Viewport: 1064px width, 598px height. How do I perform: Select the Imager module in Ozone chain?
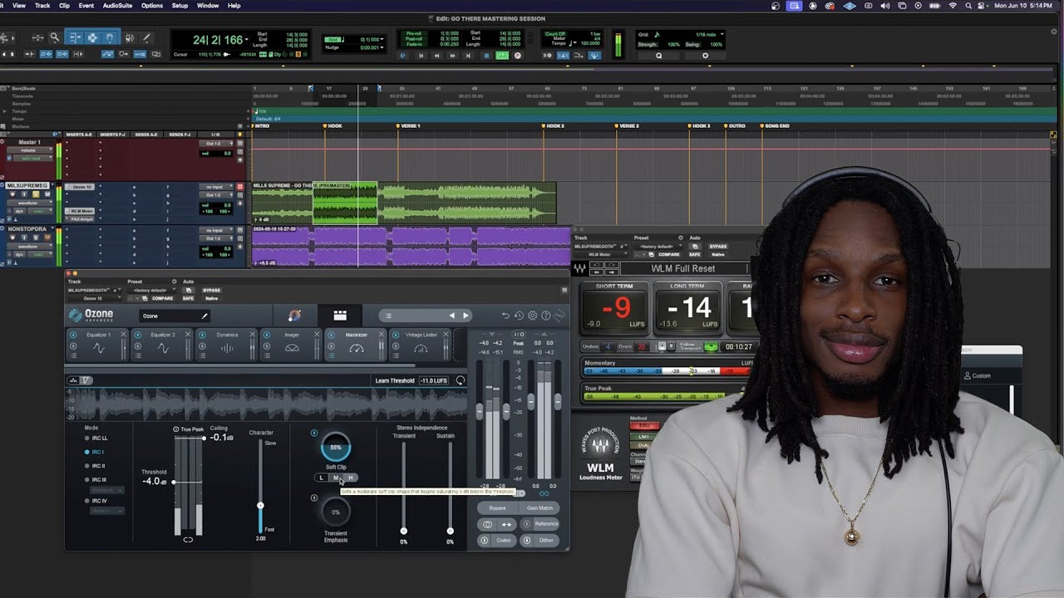coord(292,344)
